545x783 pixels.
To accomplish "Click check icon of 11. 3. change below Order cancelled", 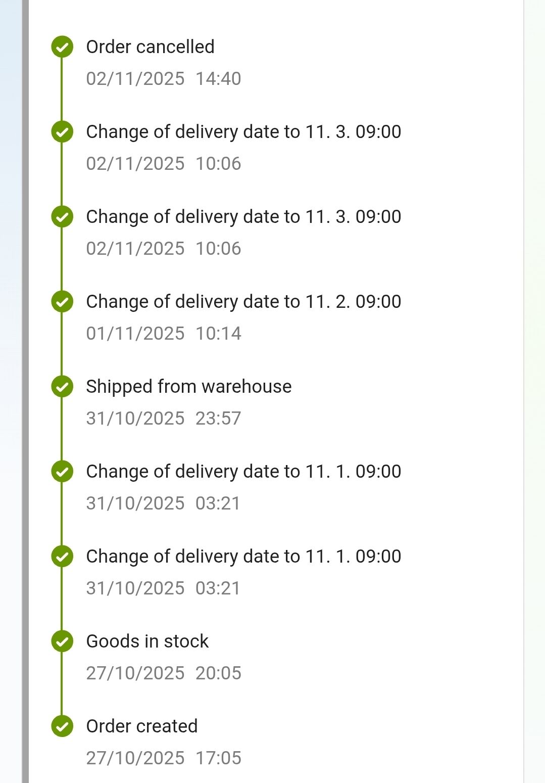I will [x=62, y=132].
